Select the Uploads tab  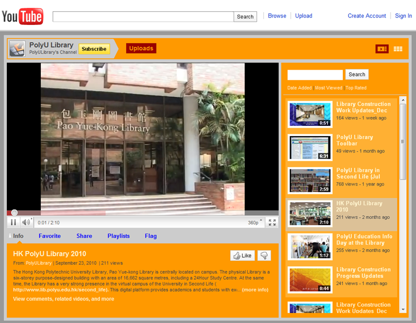pyautogui.click(x=141, y=48)
